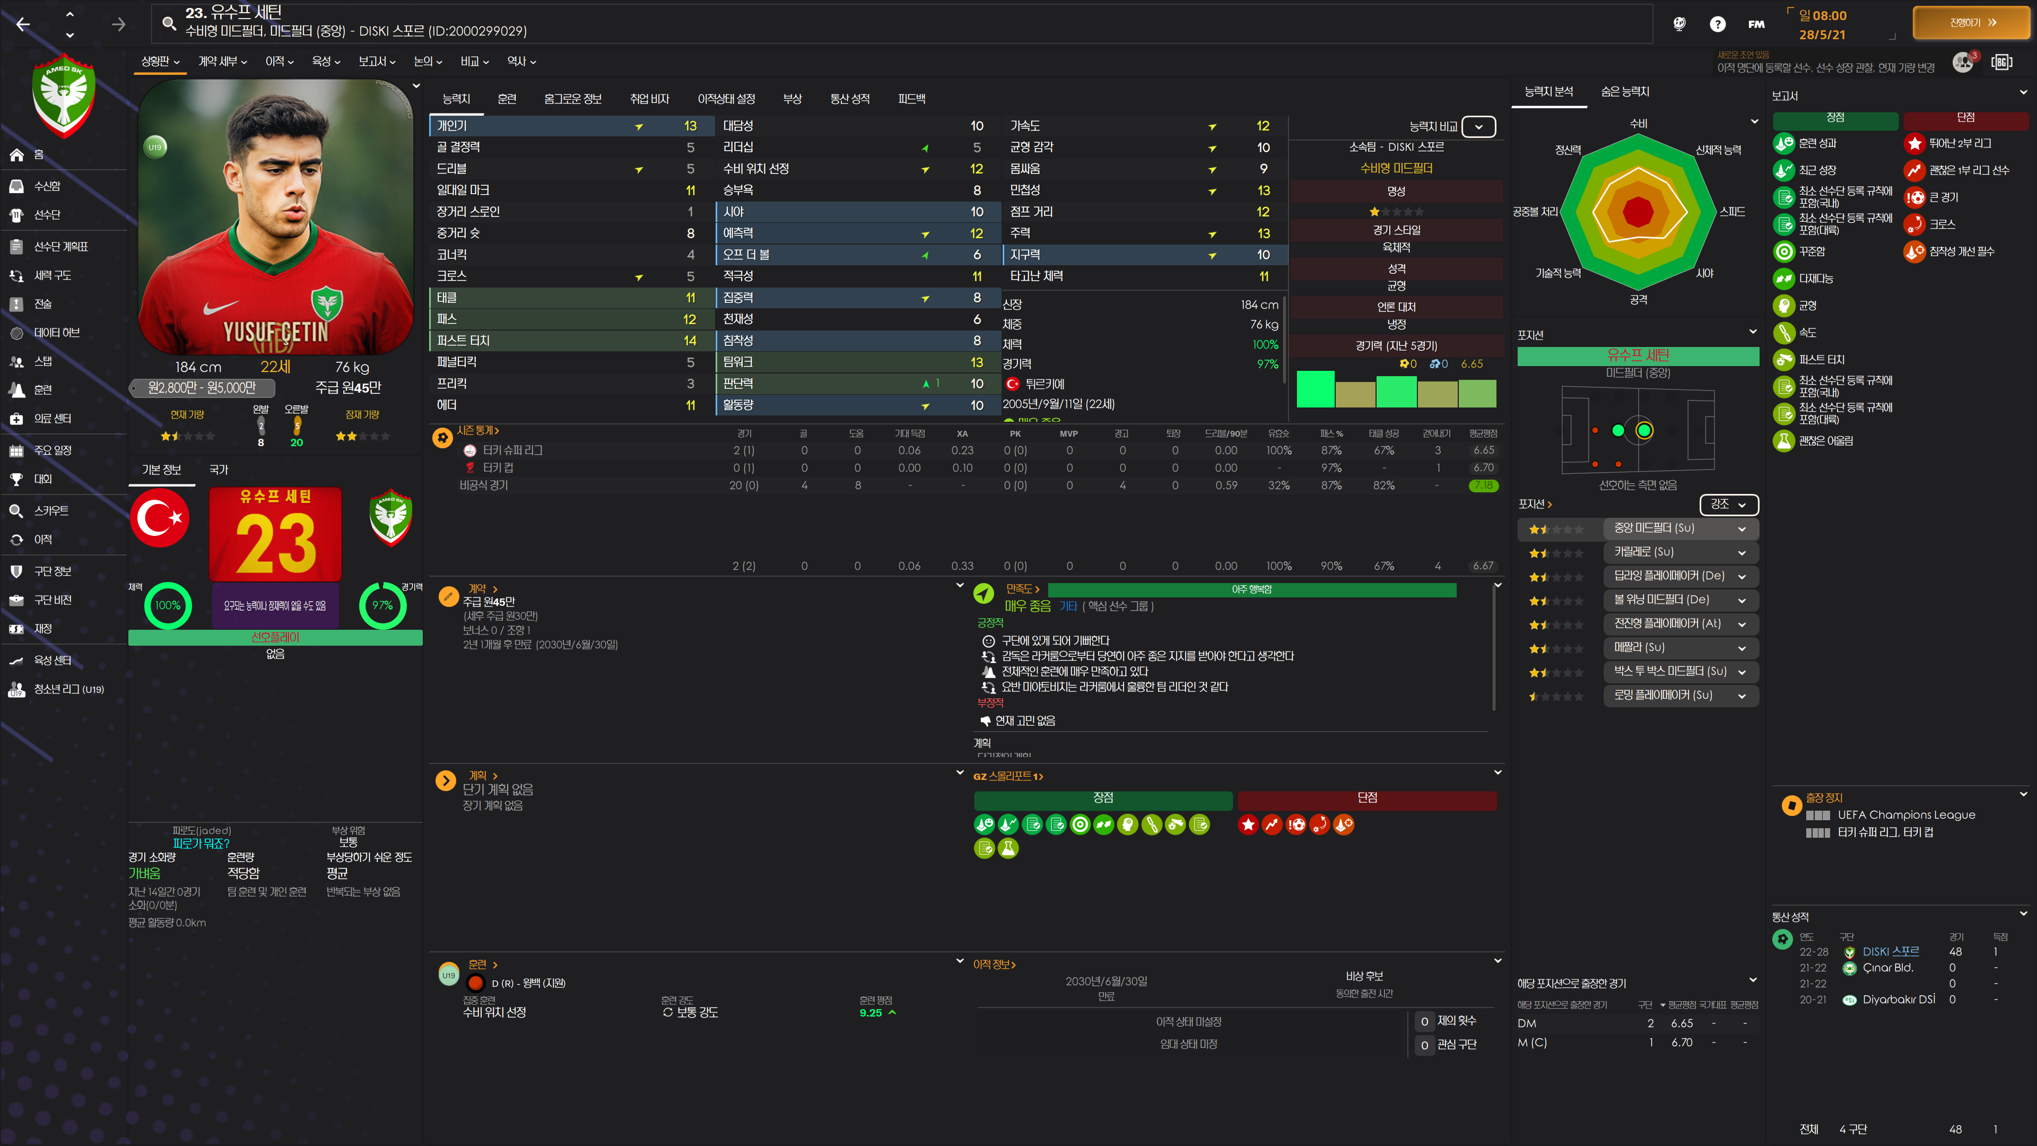Image resolution: width=2037 pixels, height=1146 pixels.
Task: Expand the 계약 세부 menu
Action: click(x=222, y=62)
